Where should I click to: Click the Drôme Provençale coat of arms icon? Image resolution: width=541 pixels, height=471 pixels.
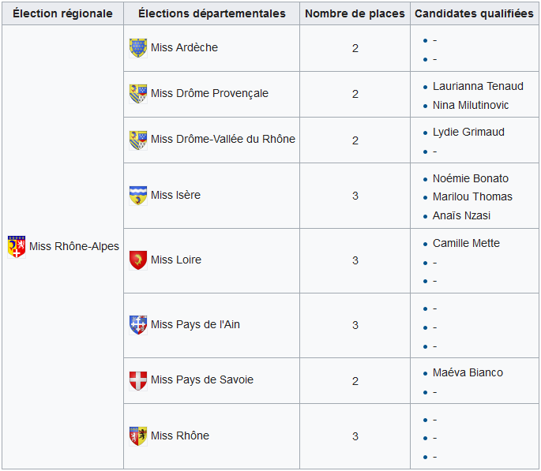click(138, 94)
